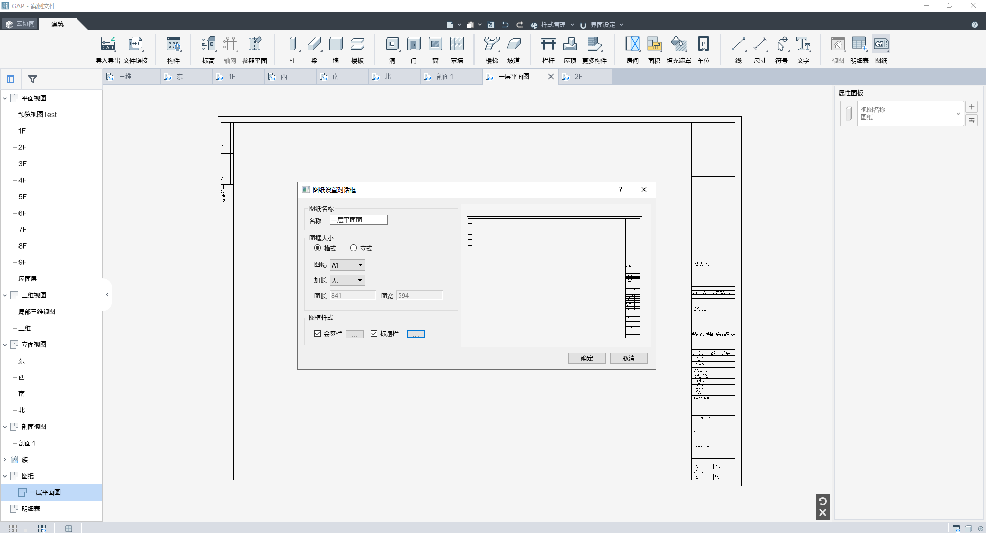Select the 填充遮罩 fill mask tool
The width and height of the screenshot is (986, 533).
click(x=679, y=50)
